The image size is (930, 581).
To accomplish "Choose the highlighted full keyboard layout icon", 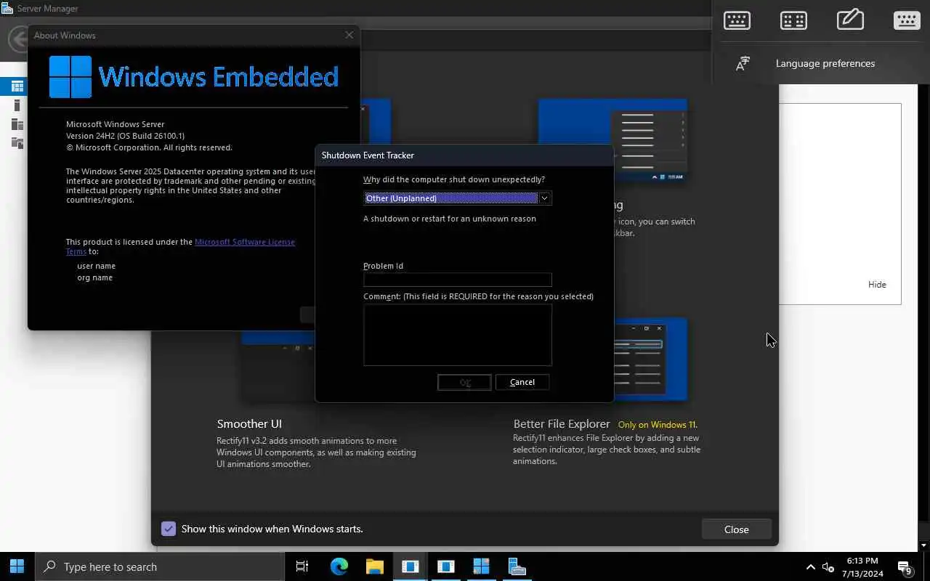I will (x=907, y=20).
